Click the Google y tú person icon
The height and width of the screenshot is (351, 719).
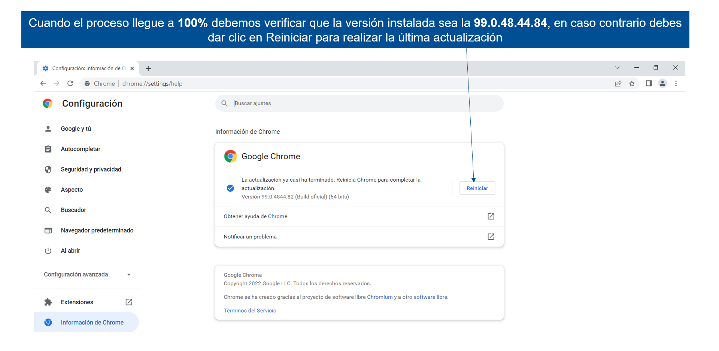pyautogui.click(x=48, y=129)
